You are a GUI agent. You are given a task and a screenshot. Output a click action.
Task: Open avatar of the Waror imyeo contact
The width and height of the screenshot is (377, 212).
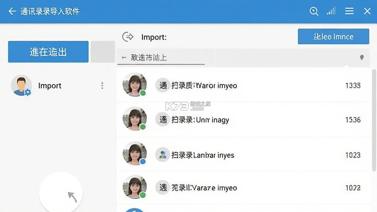(x=134, y=85)
